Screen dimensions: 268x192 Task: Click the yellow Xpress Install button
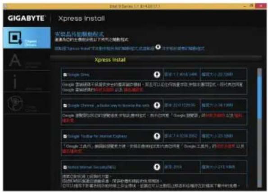click(110, 59)
